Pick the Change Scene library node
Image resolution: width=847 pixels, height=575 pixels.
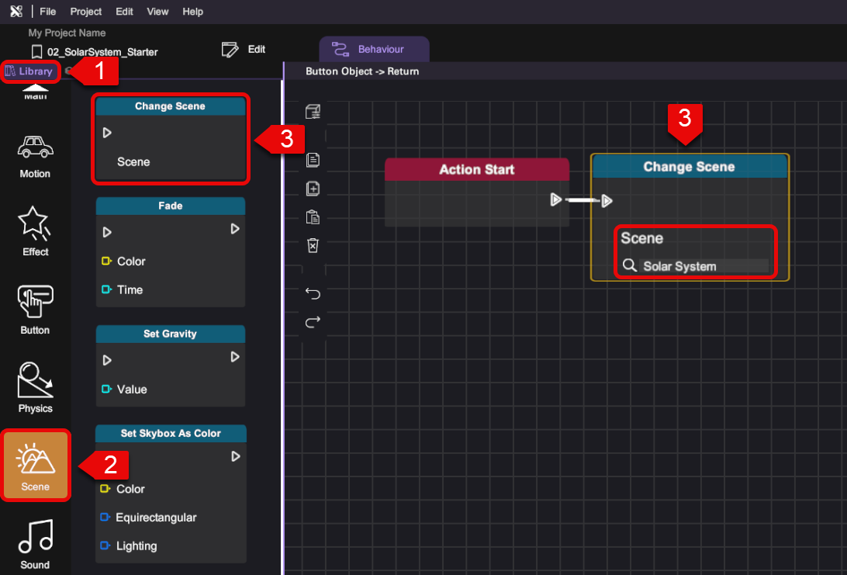coord(171,139)
